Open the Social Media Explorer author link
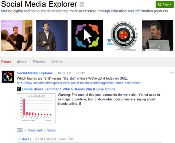 [35, 73]
